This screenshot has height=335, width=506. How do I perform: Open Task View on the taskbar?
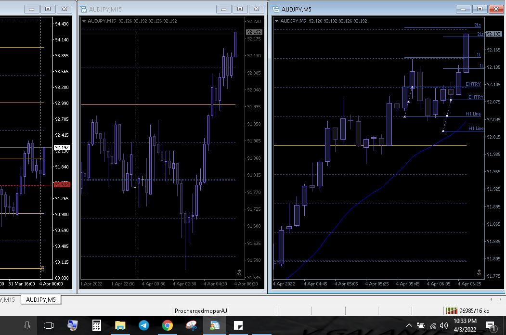[49, 325]
